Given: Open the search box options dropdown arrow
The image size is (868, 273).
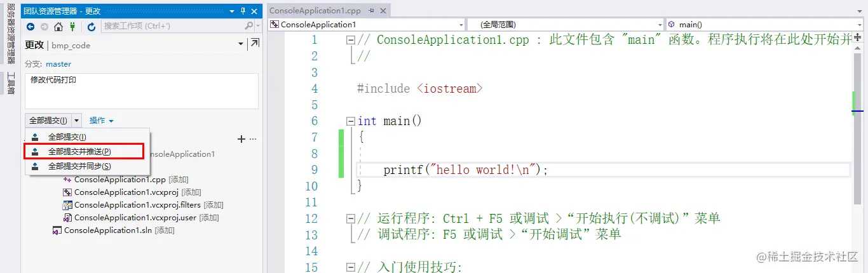Looking at the screenshot, I should click(257, 27).
